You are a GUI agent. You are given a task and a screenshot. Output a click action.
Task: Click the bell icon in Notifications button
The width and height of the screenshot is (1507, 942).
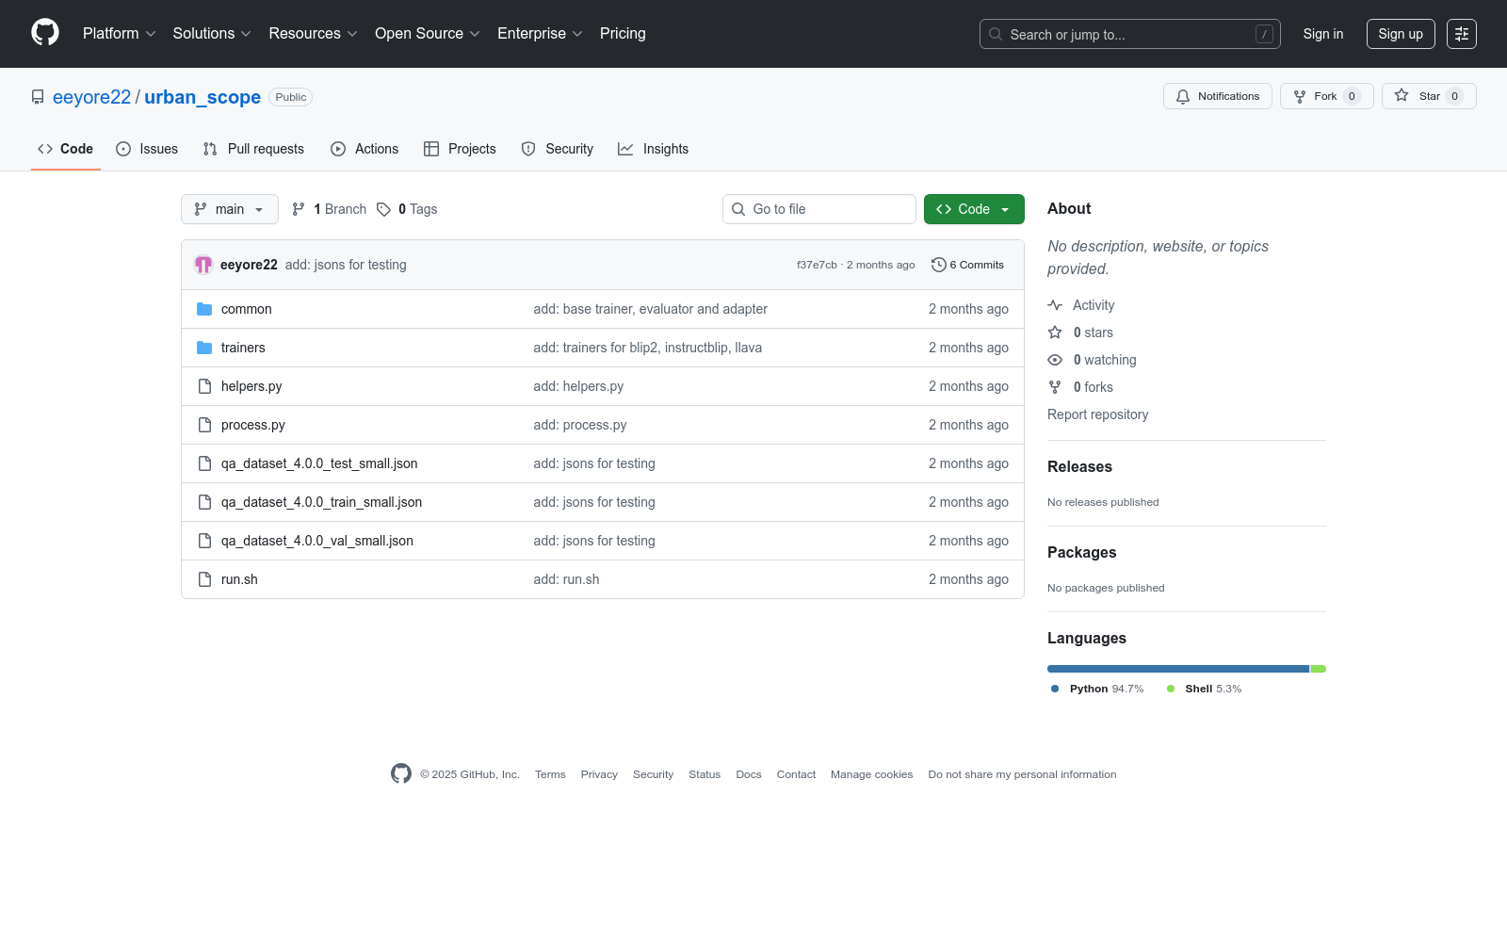[1183, 96]
